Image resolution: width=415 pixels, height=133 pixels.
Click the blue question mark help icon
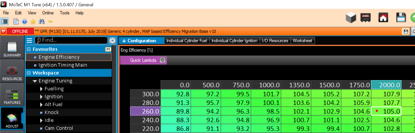[x=25, y=22]
